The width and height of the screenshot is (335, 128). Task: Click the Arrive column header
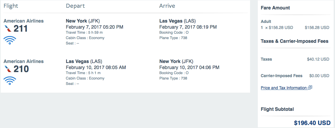(x=167, y=6)
